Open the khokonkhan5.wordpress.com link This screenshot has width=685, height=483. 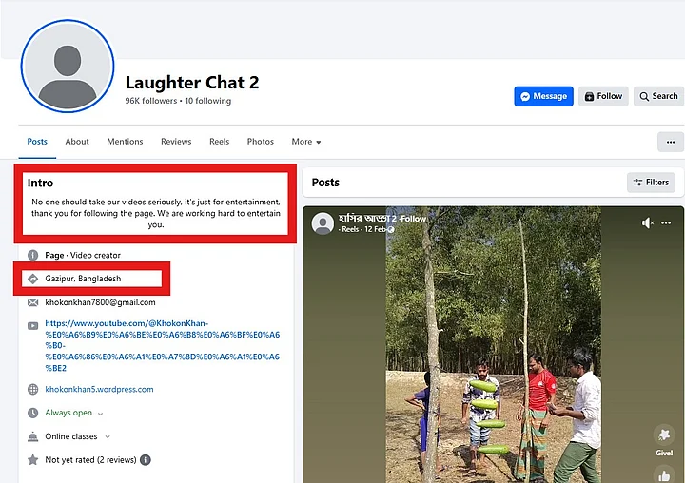(99, 389)
